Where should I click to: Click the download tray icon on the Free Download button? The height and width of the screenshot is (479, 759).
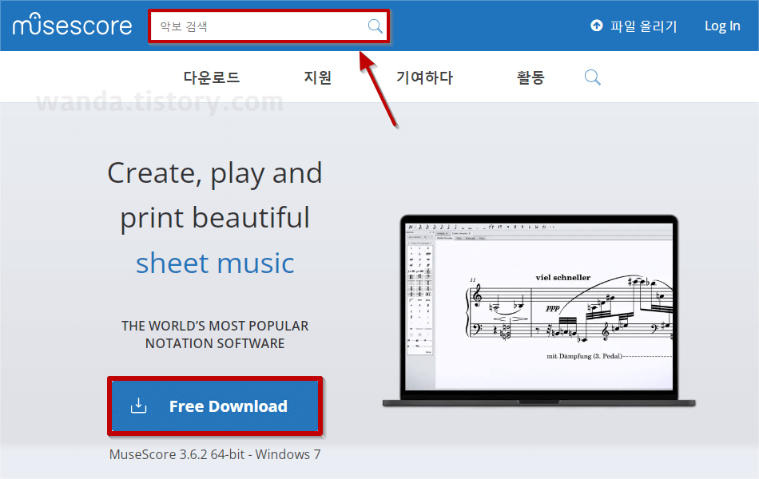pyautogui.click(x=138, y=406)
